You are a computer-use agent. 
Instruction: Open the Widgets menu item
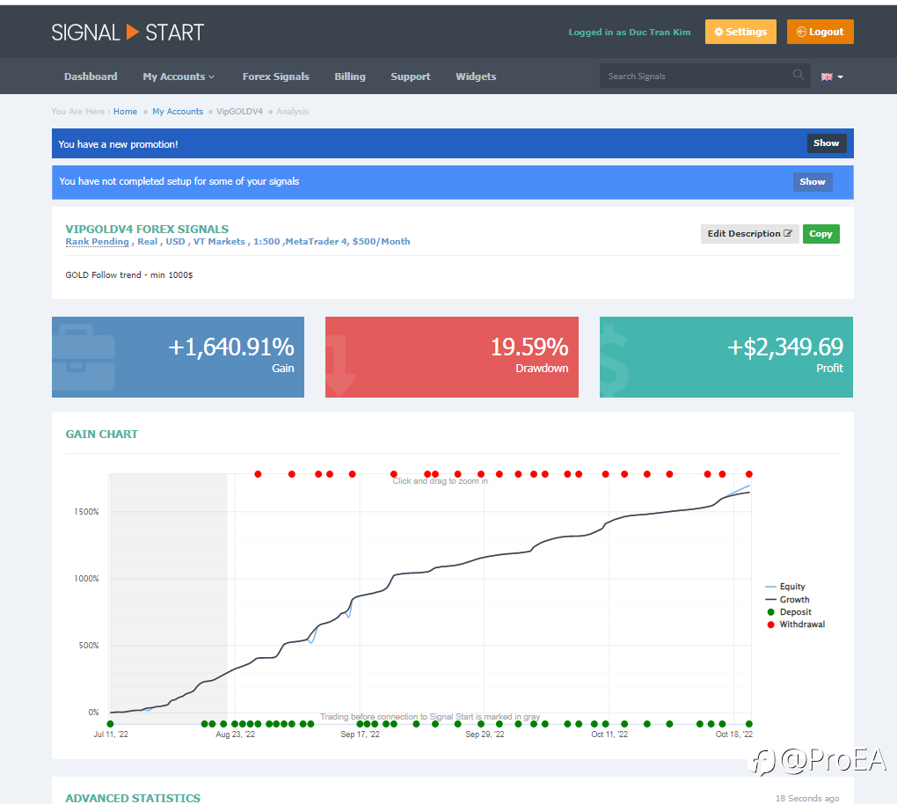click(x=476, y=77)
